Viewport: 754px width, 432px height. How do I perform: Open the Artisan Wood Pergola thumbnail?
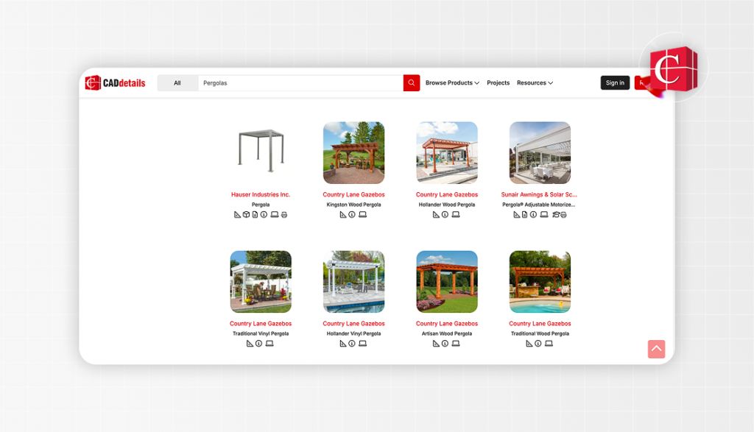pos(447,282)
